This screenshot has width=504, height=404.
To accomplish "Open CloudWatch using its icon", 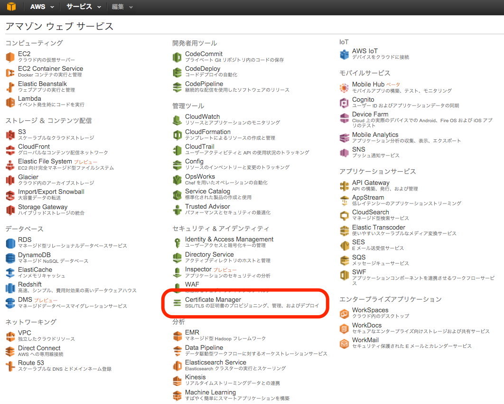I will click(177, 119).
